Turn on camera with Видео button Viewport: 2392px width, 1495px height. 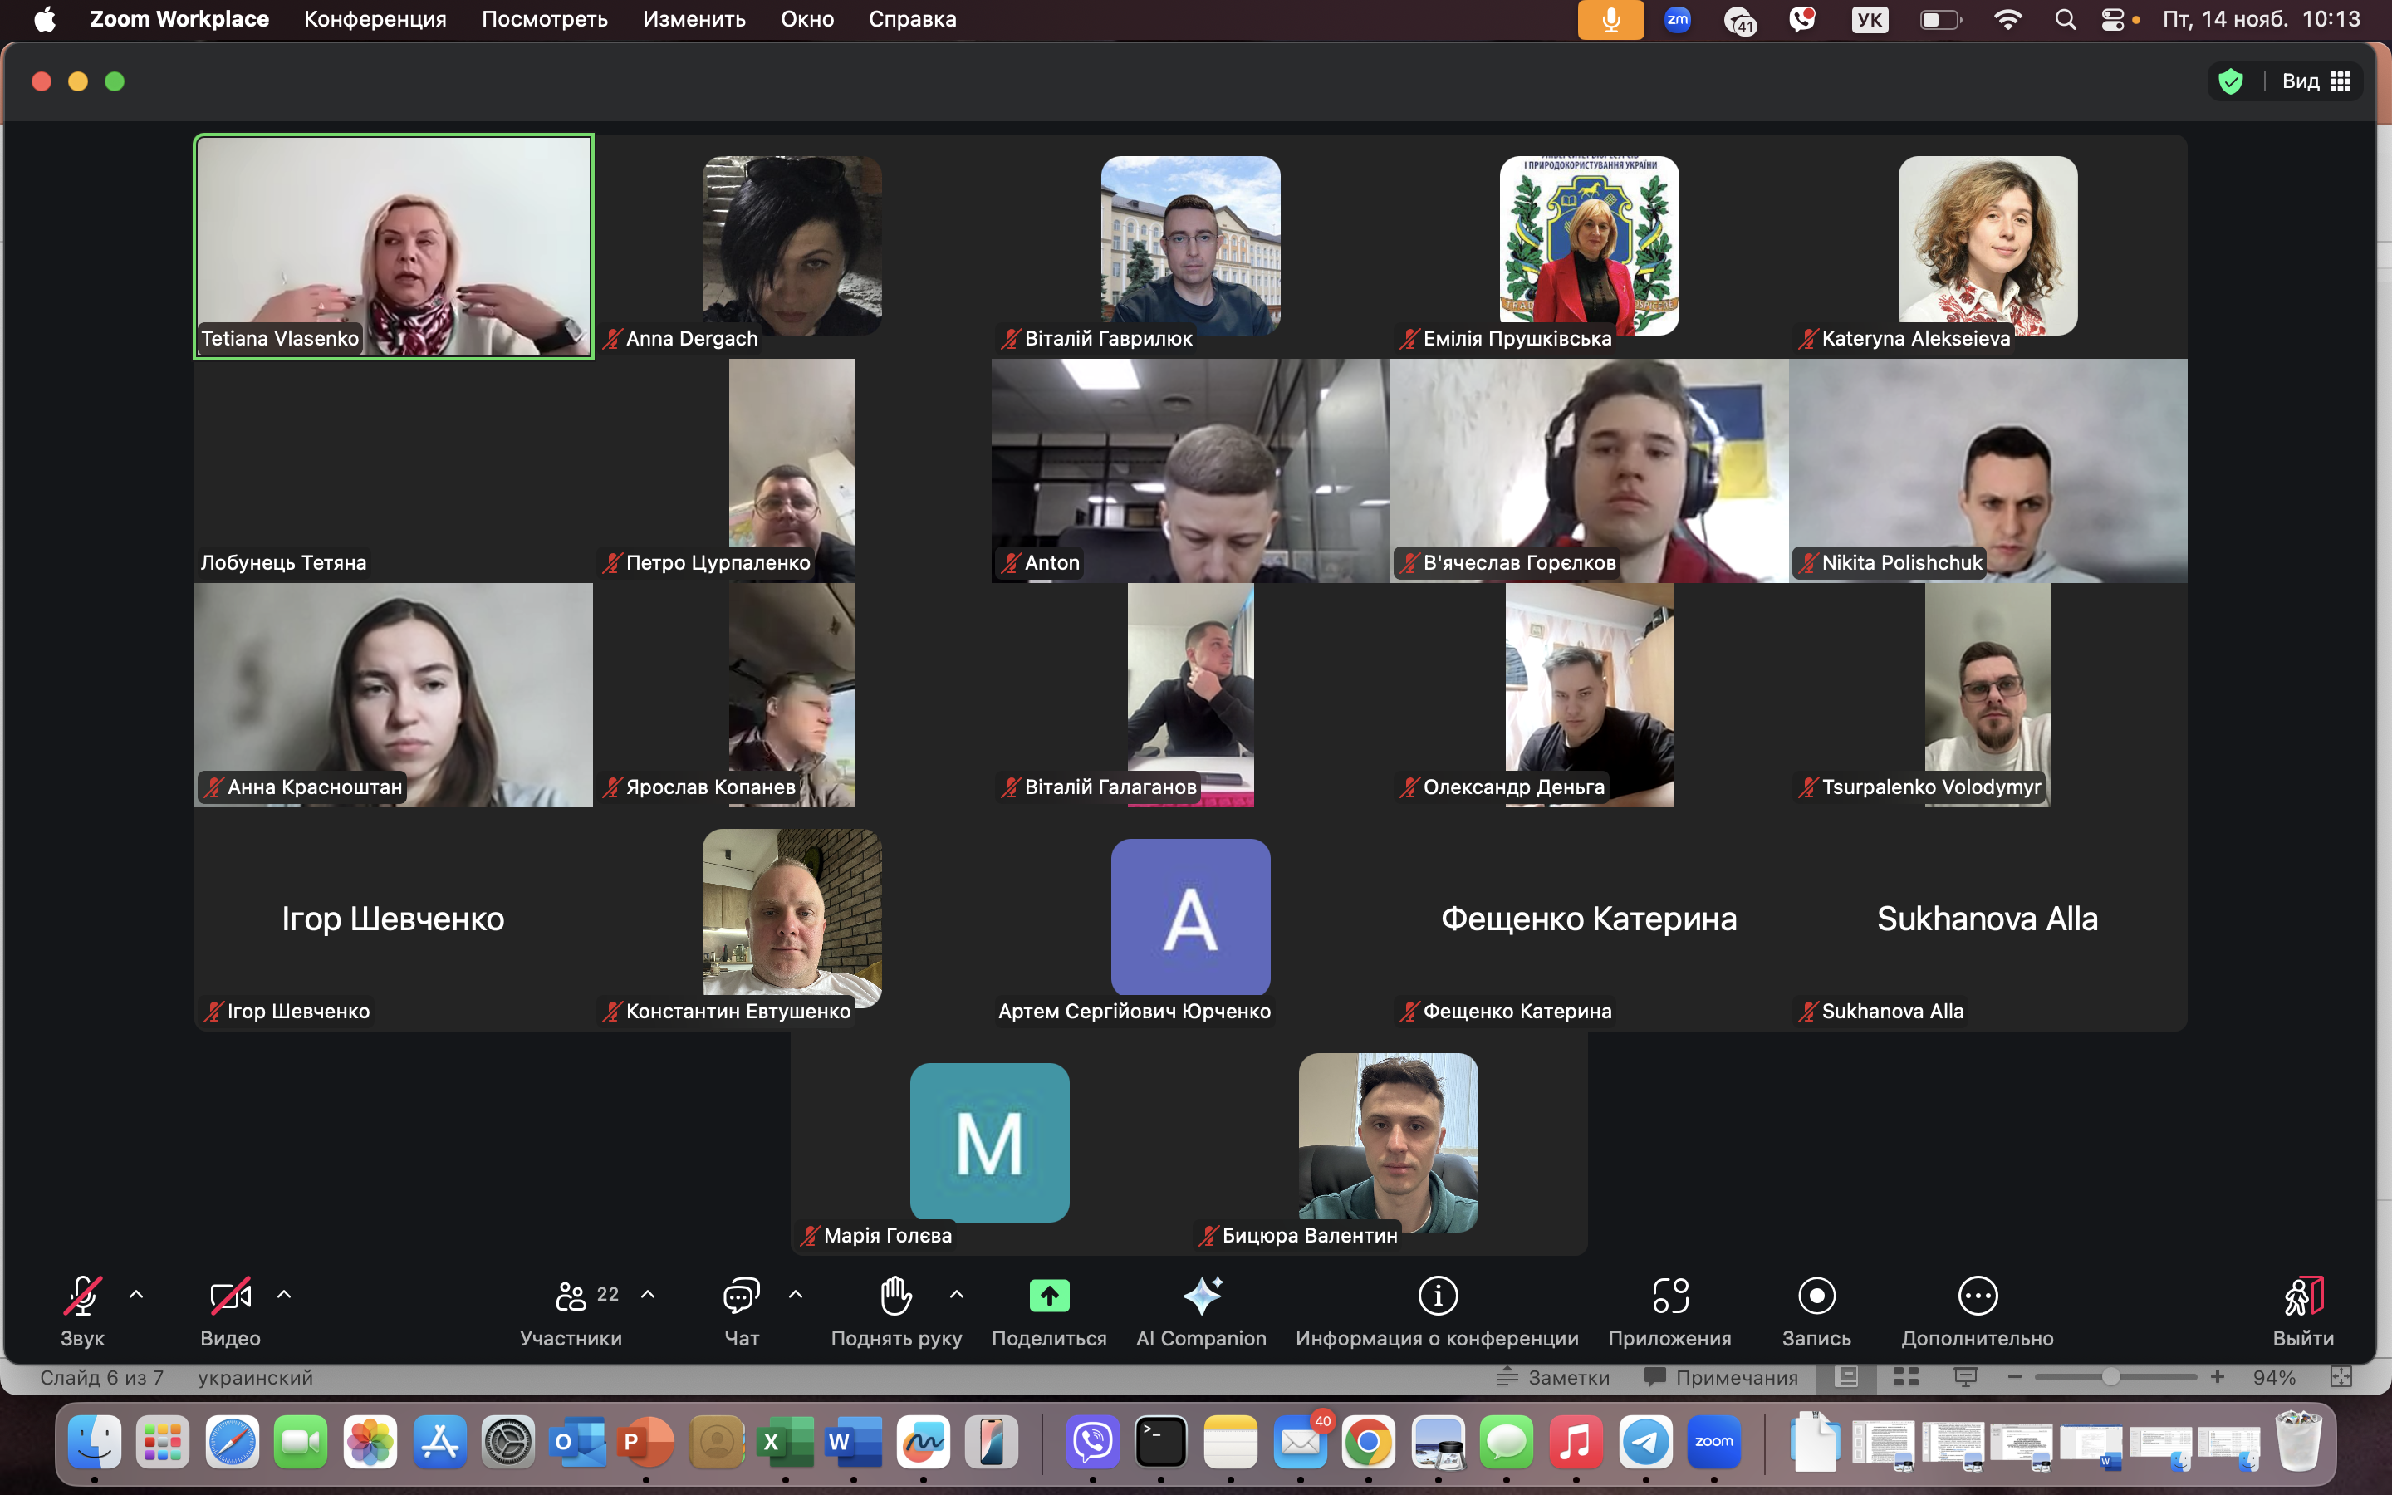(230, 1296)
